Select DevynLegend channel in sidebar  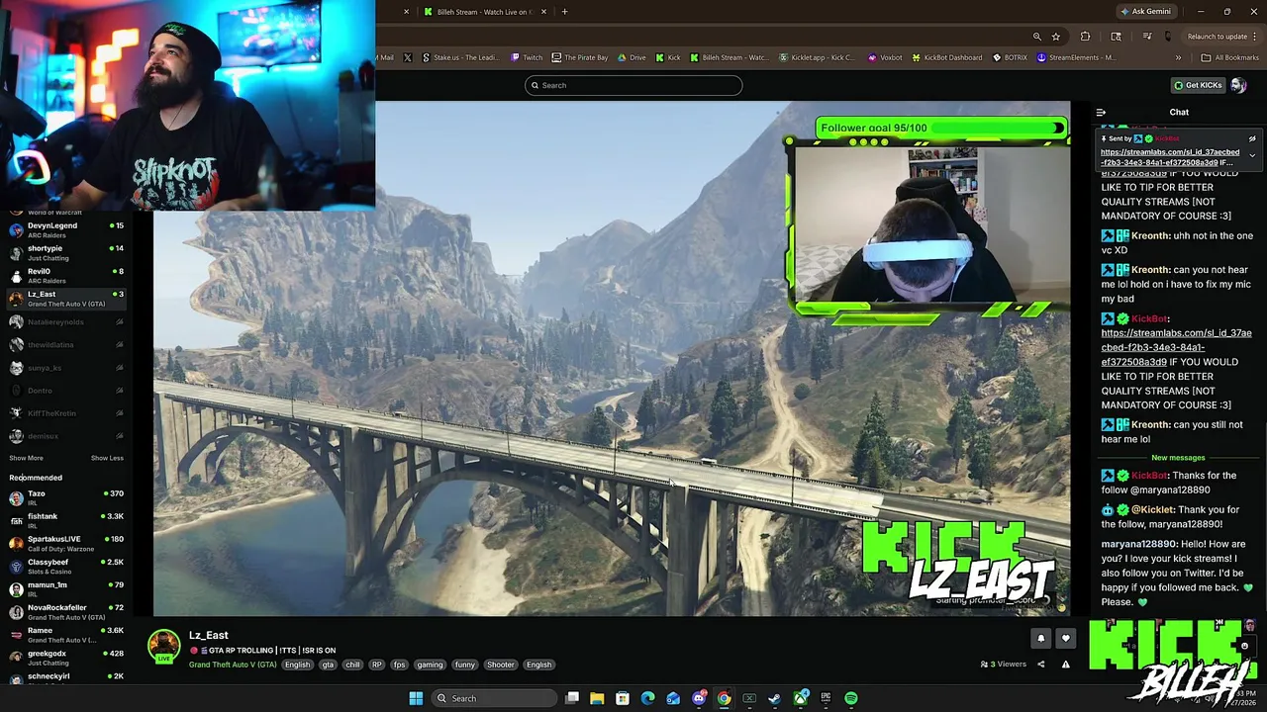67,230
